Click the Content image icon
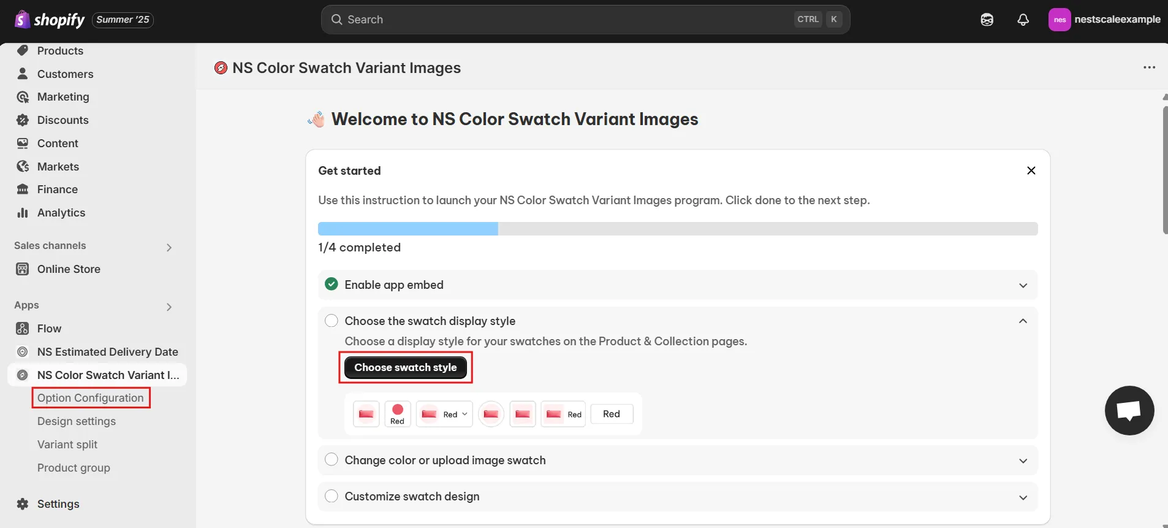Screen dimensions: 1168x528 23,143
